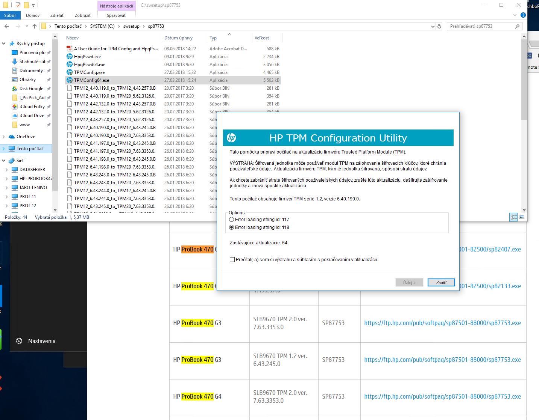The width and height of the screenshot is (539, 420).
Task: Click the Back navigation arrow
Action: point(7,26)
